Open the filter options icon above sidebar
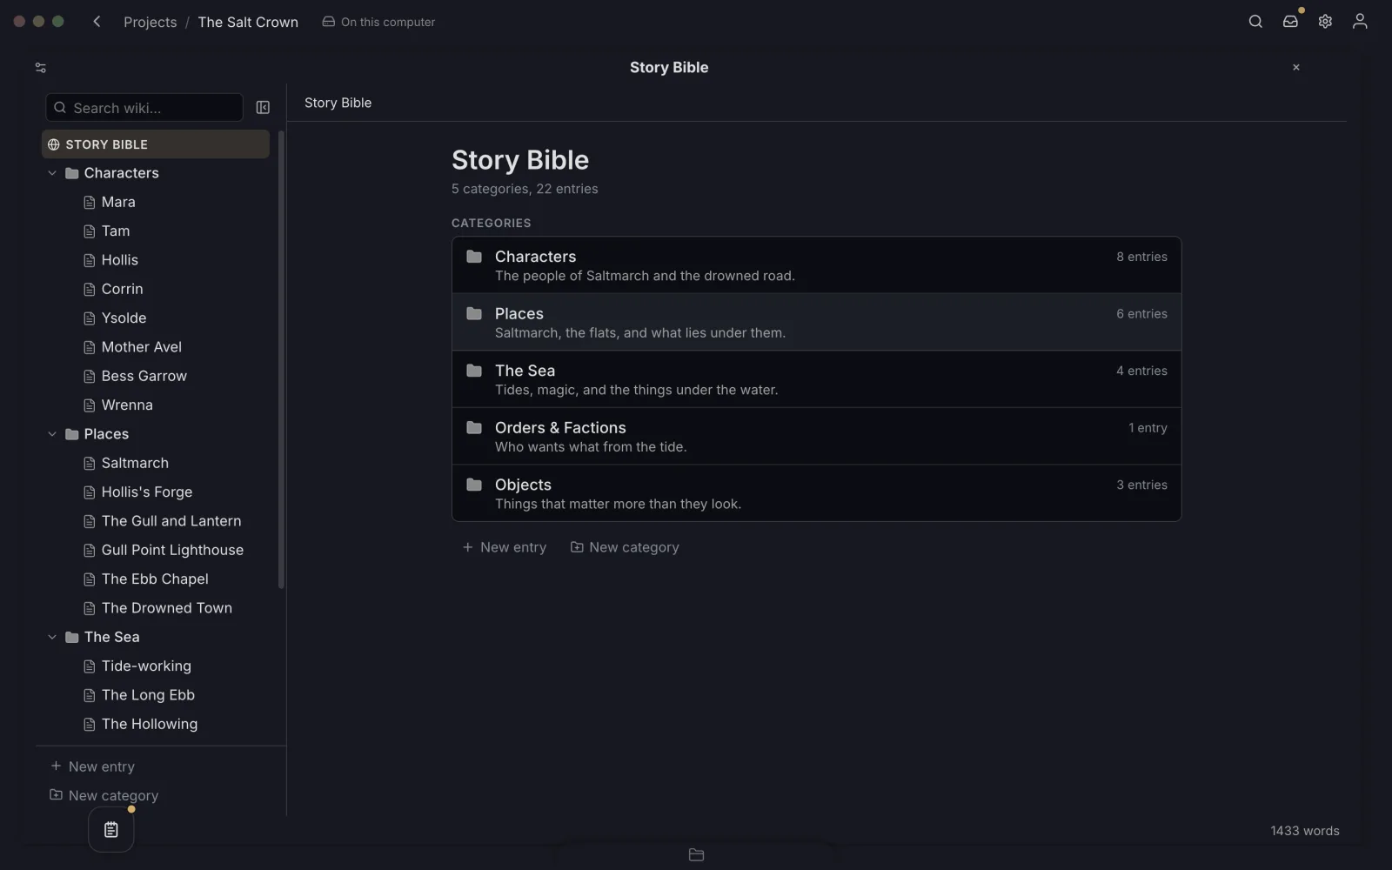Image resolution: width=1392 pixels, height=870 pixels. [40, 68]
